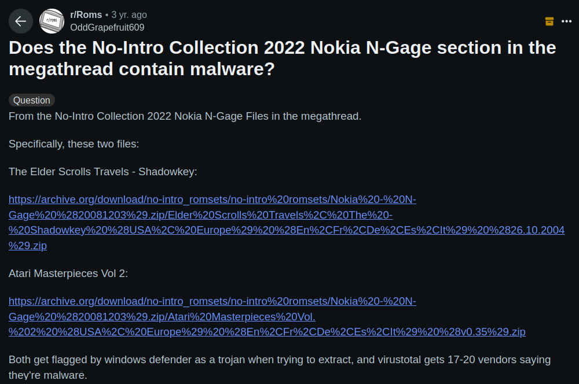Screen dimensions: 579x384
Task: Open the Shadowkey archive.org download link
Action: click(x=287, y=223)
